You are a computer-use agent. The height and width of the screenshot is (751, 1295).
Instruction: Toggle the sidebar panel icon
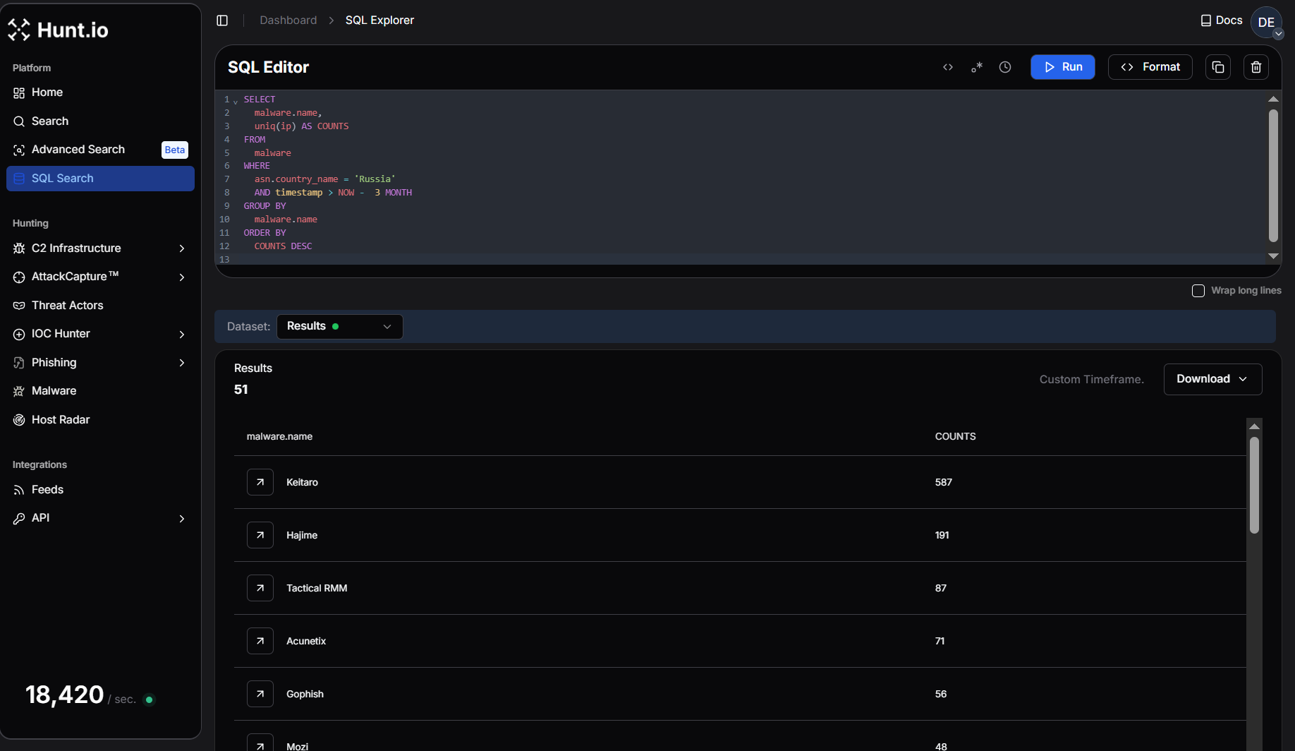pos(222,20)
